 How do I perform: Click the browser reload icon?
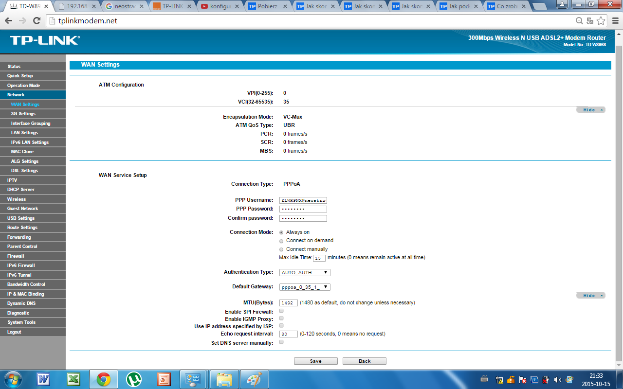(37, 21)
